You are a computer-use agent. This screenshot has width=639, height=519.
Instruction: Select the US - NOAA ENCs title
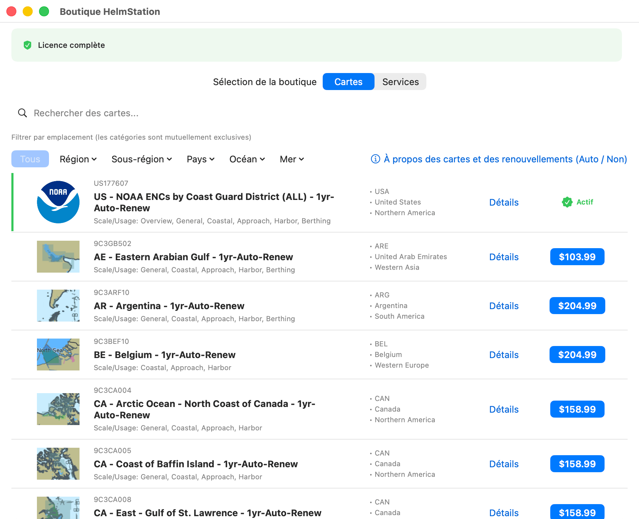(214, 202)
